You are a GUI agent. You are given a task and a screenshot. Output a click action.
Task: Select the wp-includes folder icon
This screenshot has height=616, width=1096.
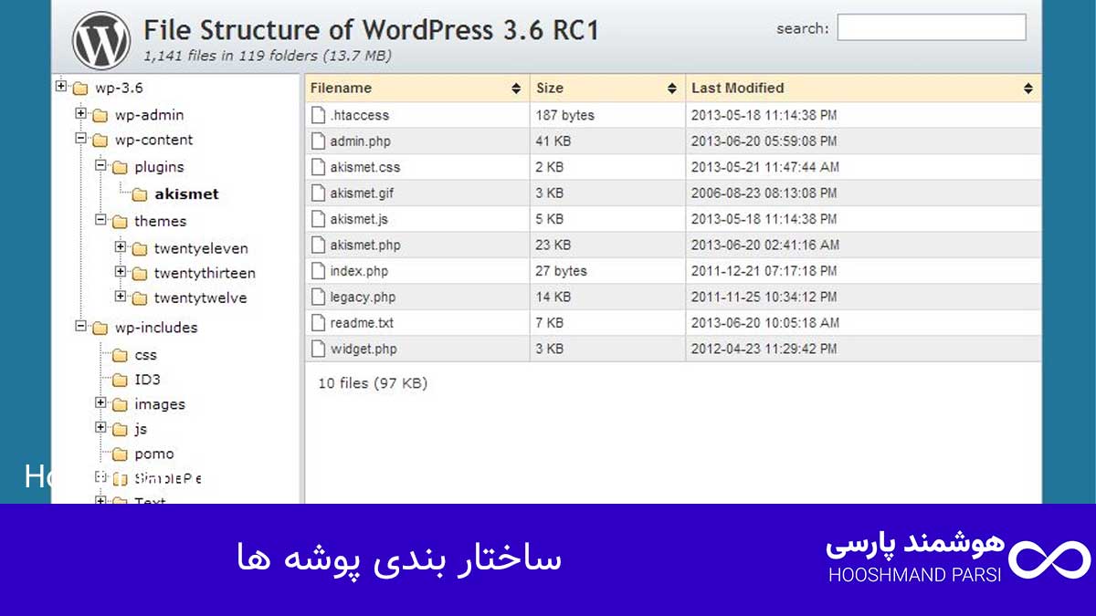[x=100, y=328]
